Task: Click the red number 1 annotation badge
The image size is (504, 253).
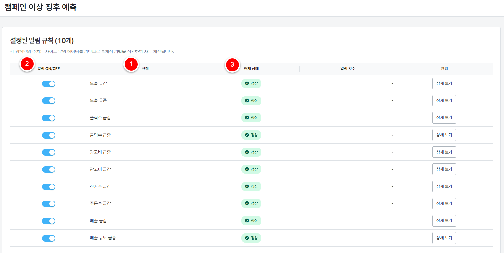Action: (x=131, y=65)
